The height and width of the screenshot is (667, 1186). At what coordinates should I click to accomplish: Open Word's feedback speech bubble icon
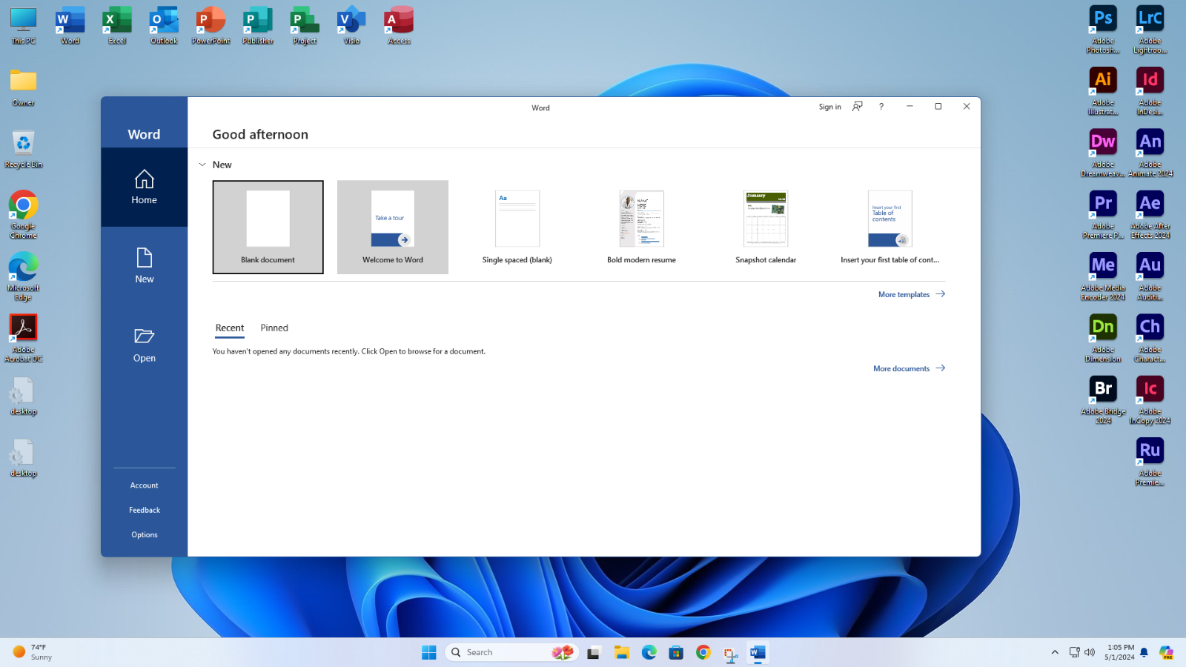(x=858, y=107)
